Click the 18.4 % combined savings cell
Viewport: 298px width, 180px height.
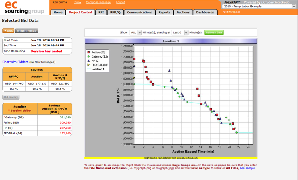[60, 89]
